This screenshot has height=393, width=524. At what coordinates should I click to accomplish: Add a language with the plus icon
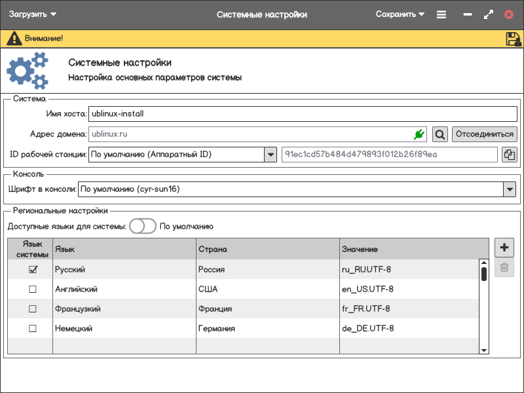click(x=504, y=248)
